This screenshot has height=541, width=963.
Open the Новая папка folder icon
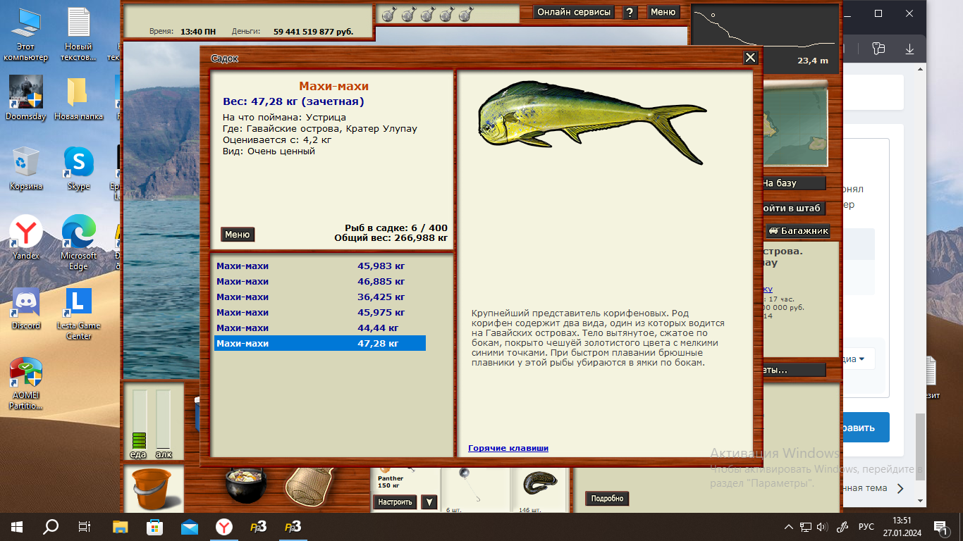[78, 98]
